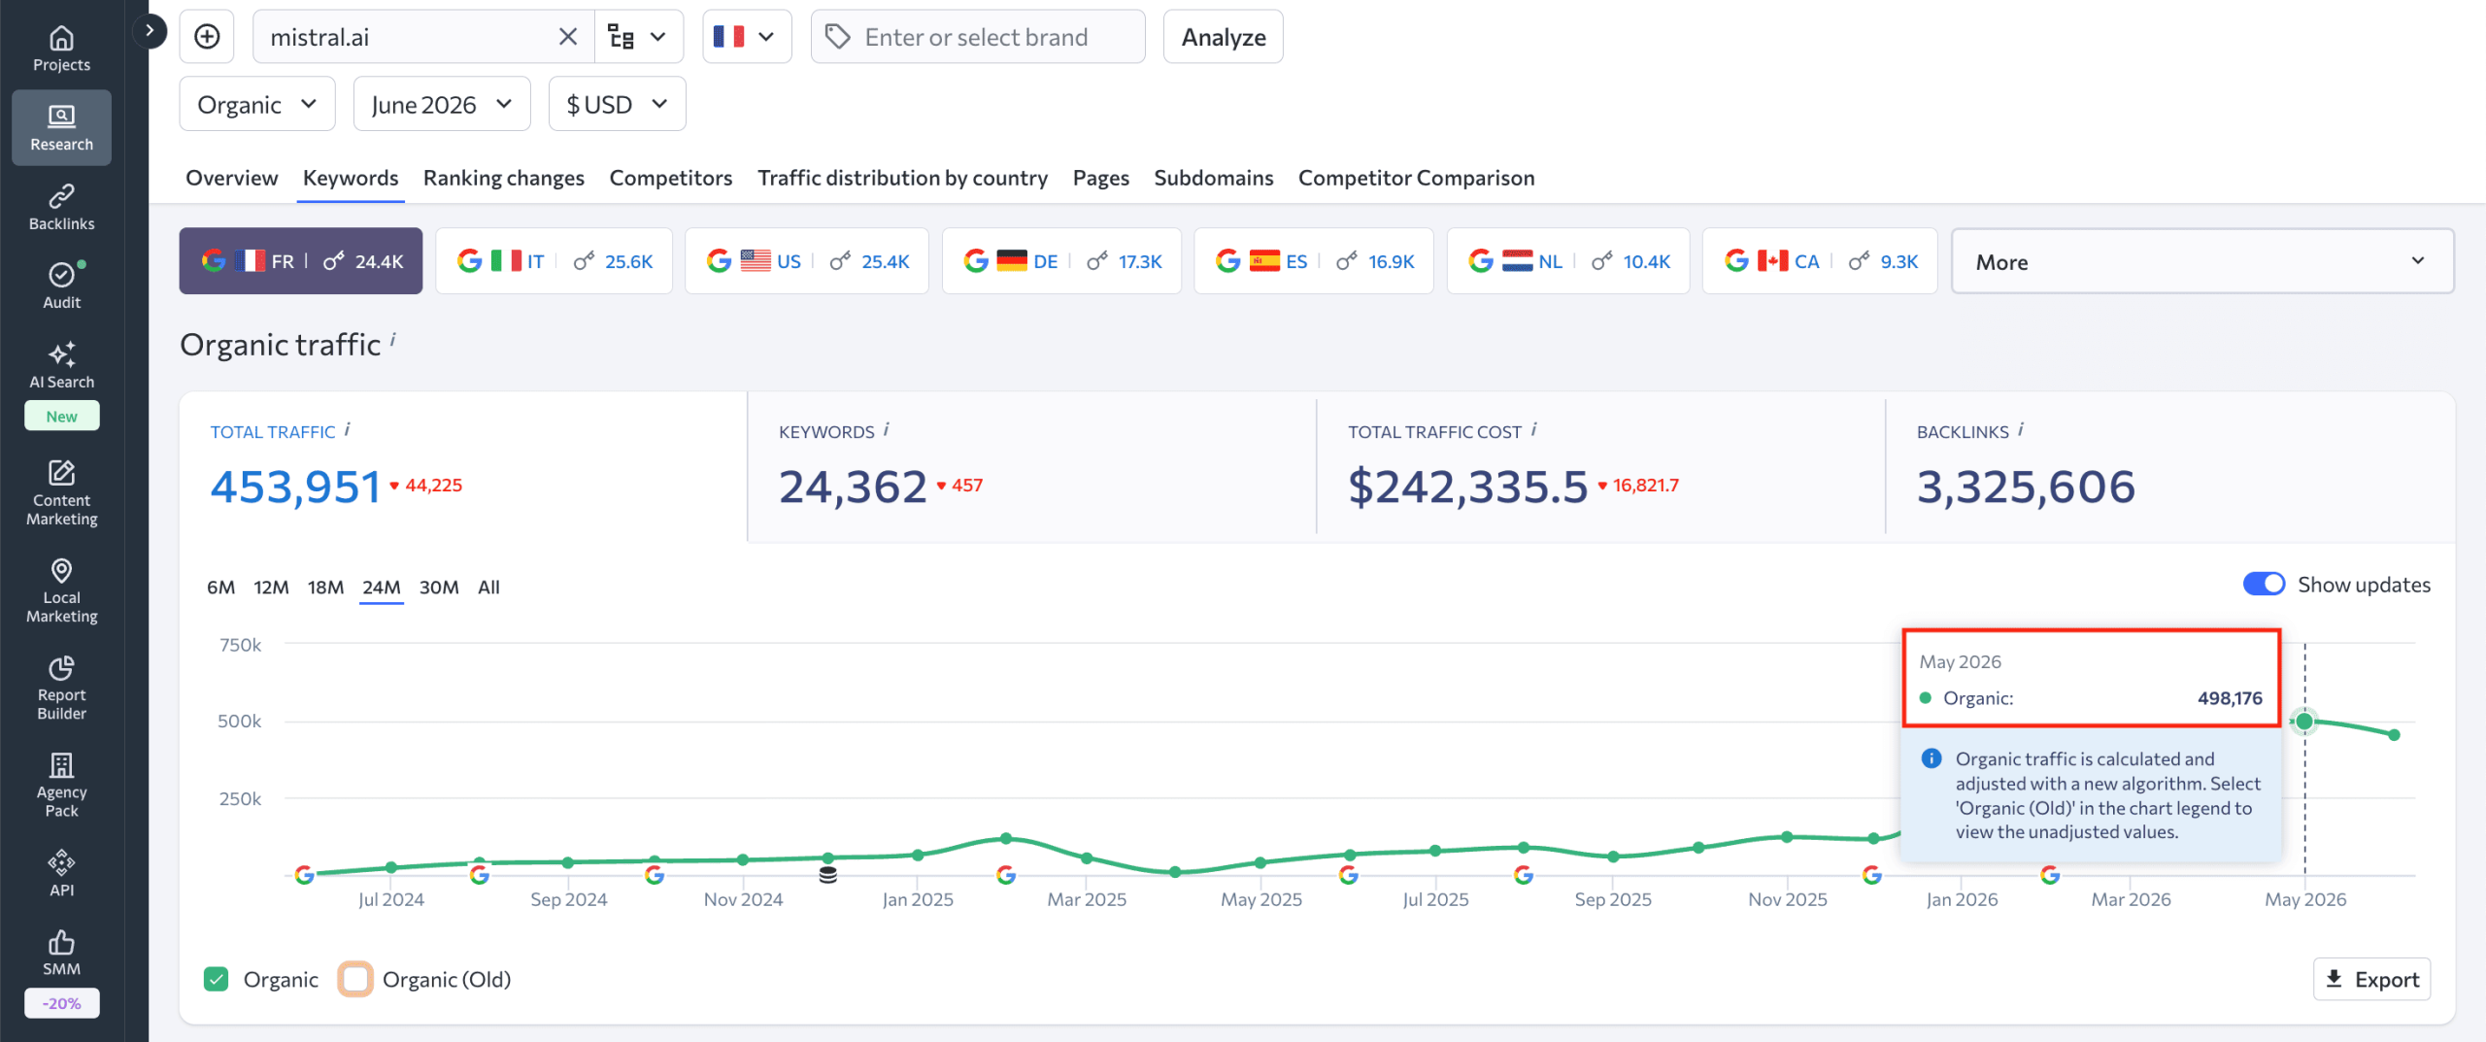Click the Keywords metric info icon

click(x=887, y=429)
